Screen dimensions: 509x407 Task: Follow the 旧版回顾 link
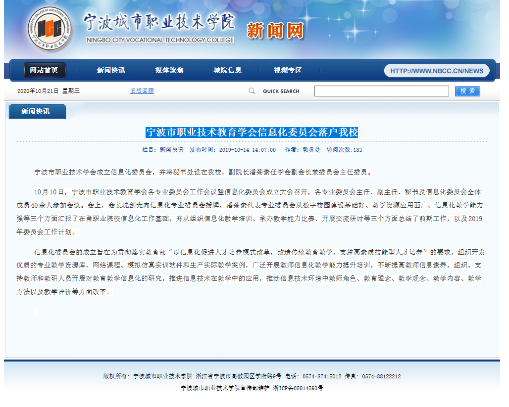[x=142, y=91]
